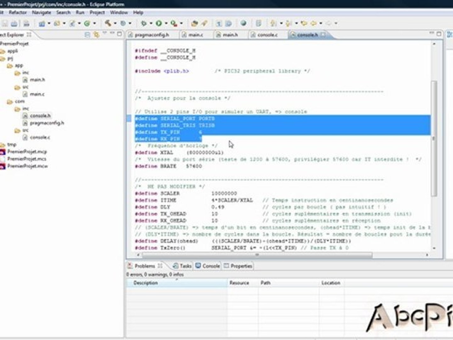Close the console.h editor tab
Image resolution: width=453 pixels, height=340 pixels.
click(323, 35)
